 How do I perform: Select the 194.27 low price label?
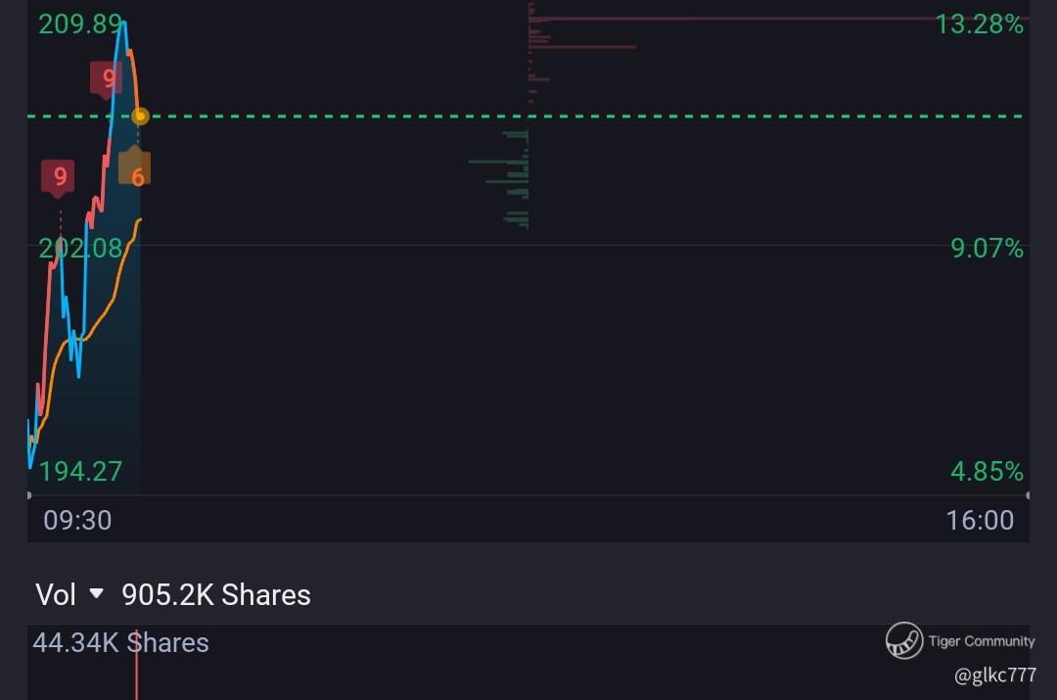click(80, 471)
